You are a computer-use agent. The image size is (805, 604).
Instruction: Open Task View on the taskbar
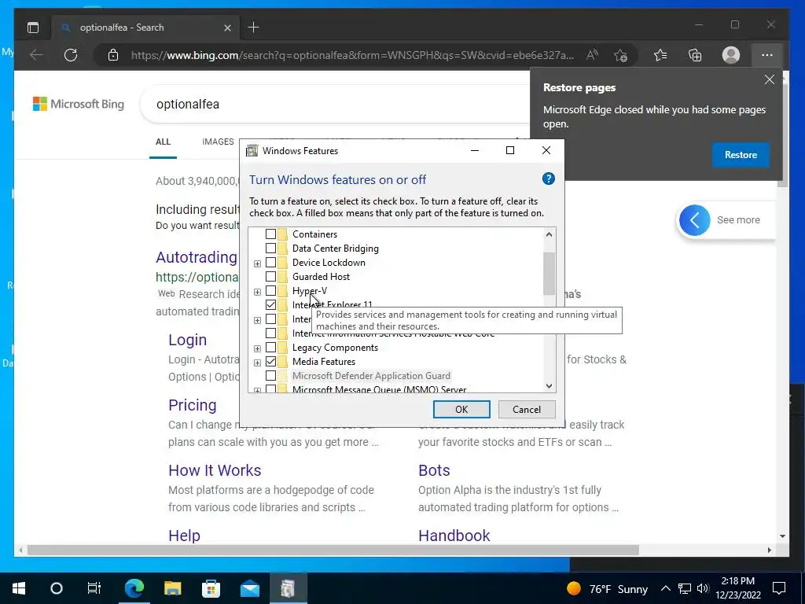pos(94,588)
